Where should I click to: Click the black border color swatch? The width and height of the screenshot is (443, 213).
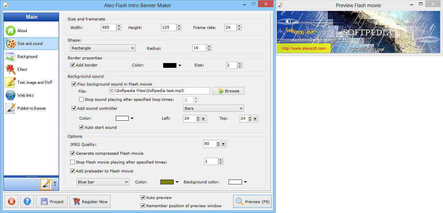click(x=170, y=65)
